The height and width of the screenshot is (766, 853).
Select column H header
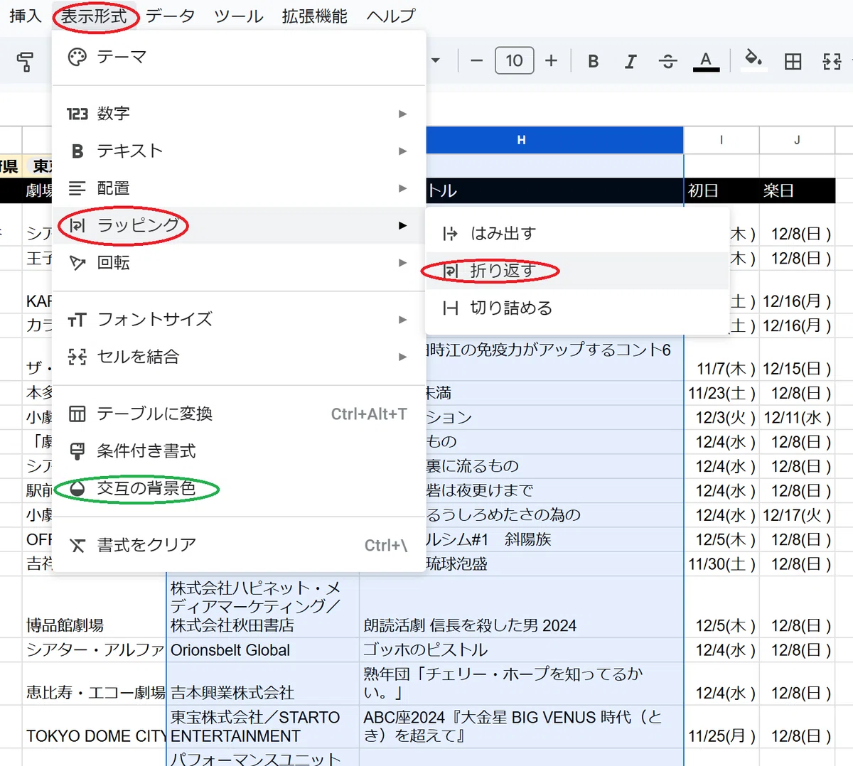click(x=522, y=140)
